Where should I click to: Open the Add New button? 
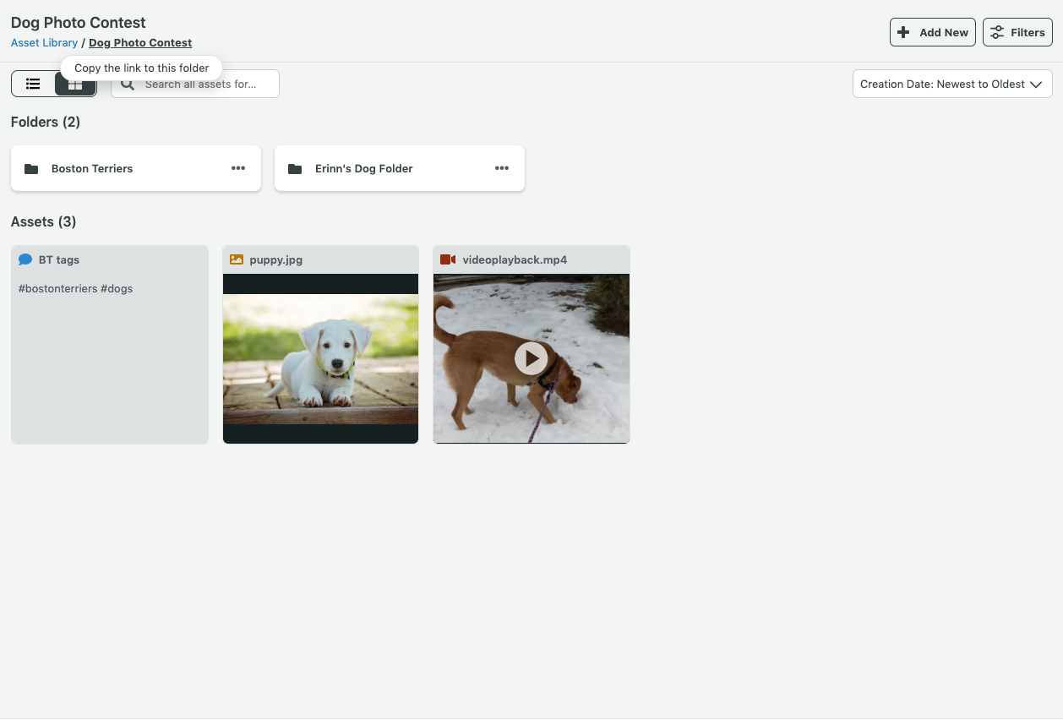933,32
